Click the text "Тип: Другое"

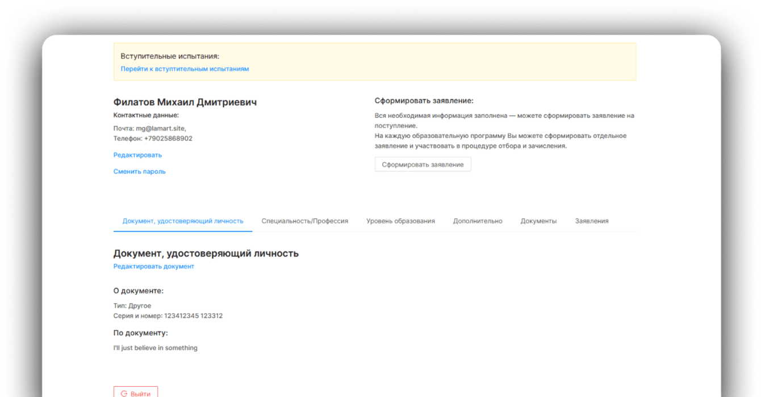tap(132, 306)
